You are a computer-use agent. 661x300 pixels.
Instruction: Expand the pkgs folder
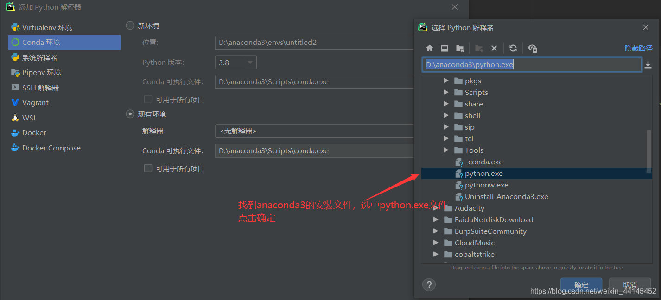pyautogui.click(x=446, y=81)
